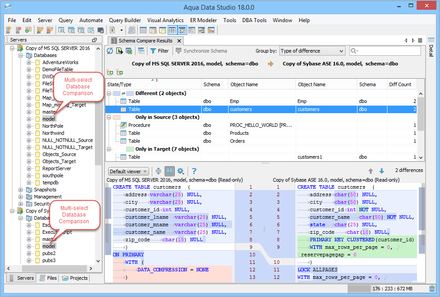Viewport: 440px width, 297px height.
Task: Jump to next difference arrow
Action: [381, 171]
